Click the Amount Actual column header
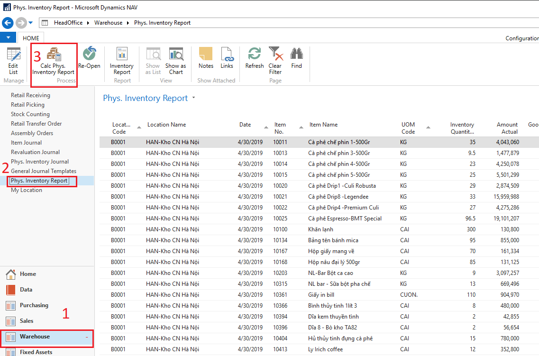 click(507, 128)
